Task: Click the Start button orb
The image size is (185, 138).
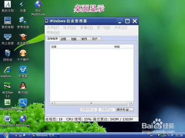Action: [6, 135]
